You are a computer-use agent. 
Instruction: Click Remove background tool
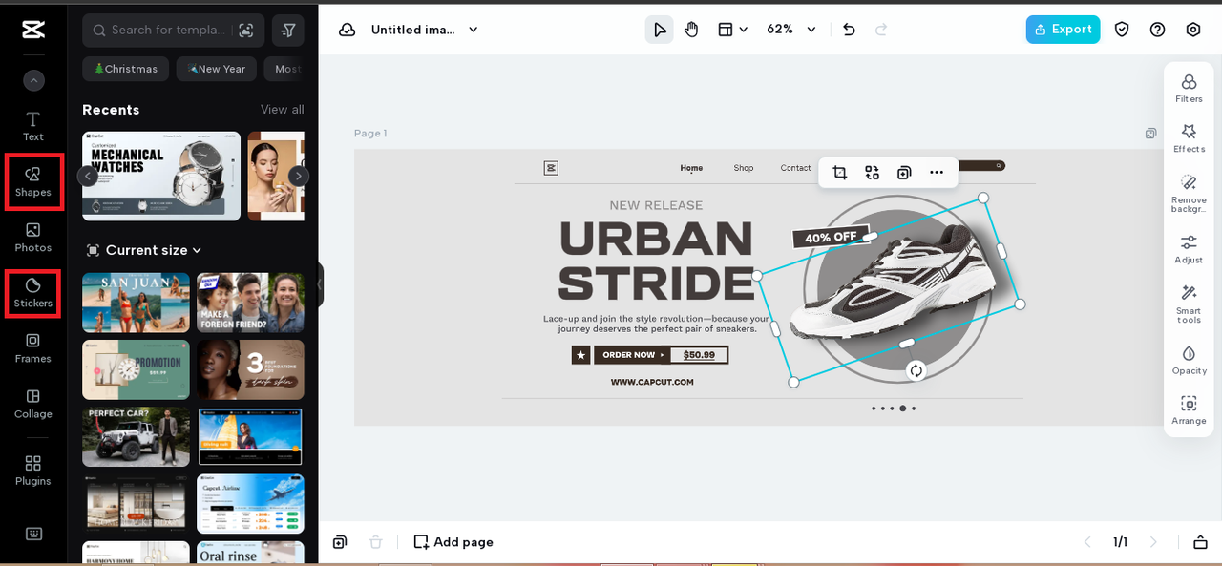(1189, 194)
